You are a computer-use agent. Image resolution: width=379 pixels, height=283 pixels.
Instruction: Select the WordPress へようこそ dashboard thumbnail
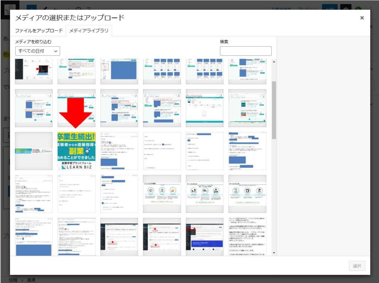point(204,237)
